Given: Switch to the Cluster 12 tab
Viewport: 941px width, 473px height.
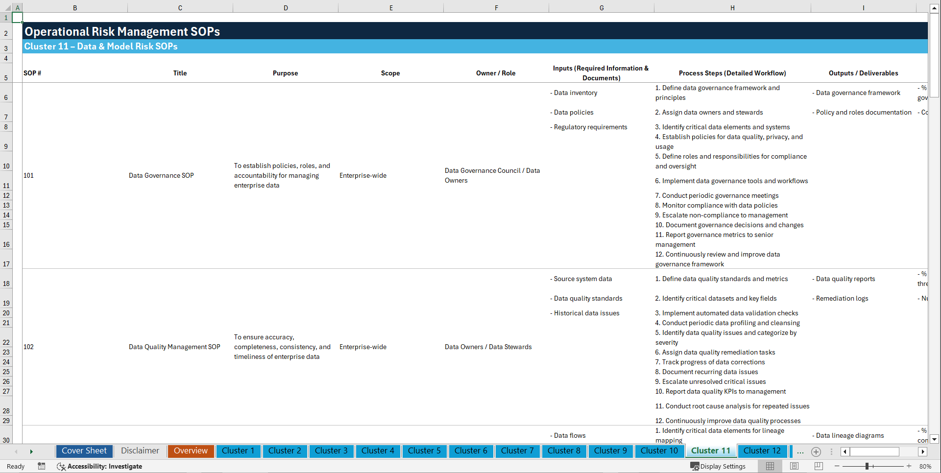Looking at the screenshot, I should pyautogui.click(x=762, y=451).
